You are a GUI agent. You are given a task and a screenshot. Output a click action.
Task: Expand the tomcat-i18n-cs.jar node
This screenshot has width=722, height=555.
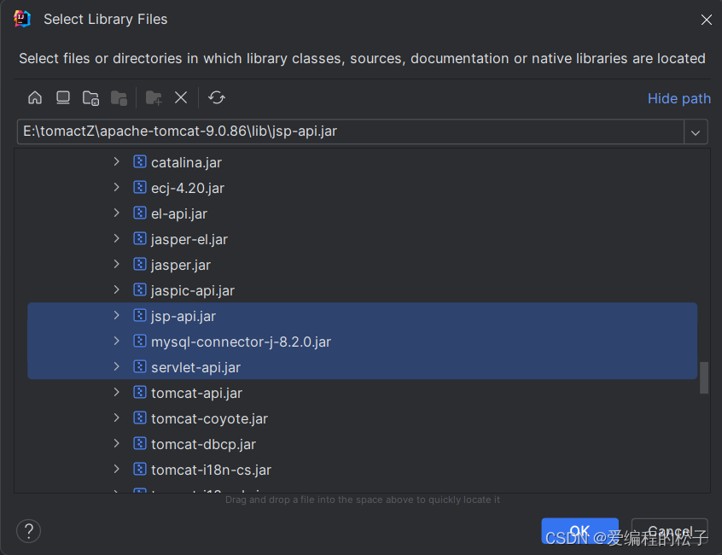pos(117,469)
